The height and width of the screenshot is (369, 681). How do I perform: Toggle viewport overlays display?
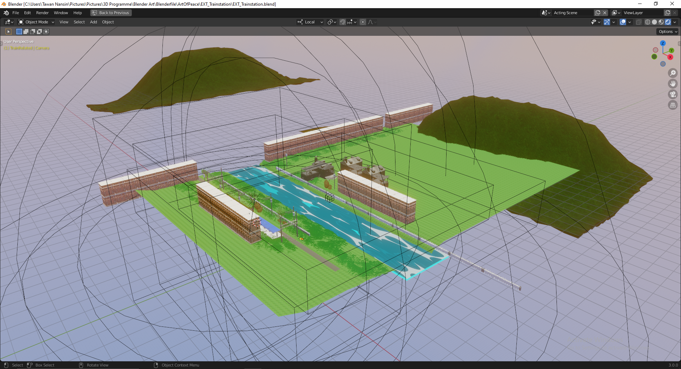[x=623, y=22]
